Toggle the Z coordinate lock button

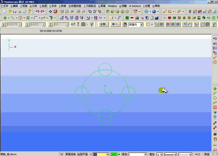(x=51, y=25)
